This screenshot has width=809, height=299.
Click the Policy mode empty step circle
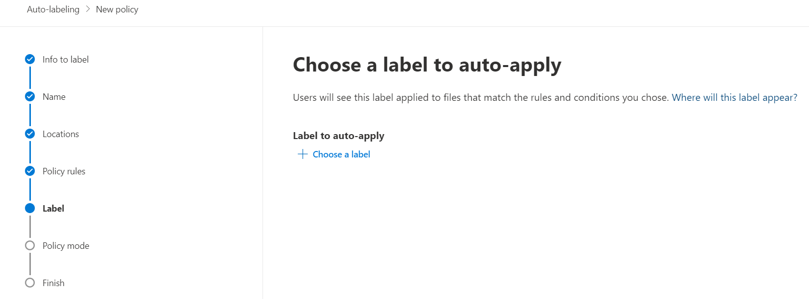(30, 245)
